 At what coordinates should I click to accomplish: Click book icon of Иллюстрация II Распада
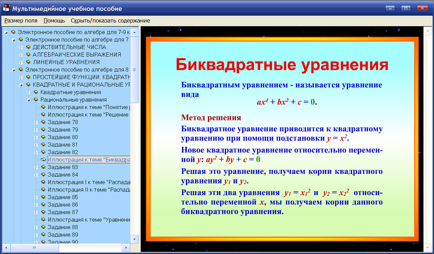(43, 190)
